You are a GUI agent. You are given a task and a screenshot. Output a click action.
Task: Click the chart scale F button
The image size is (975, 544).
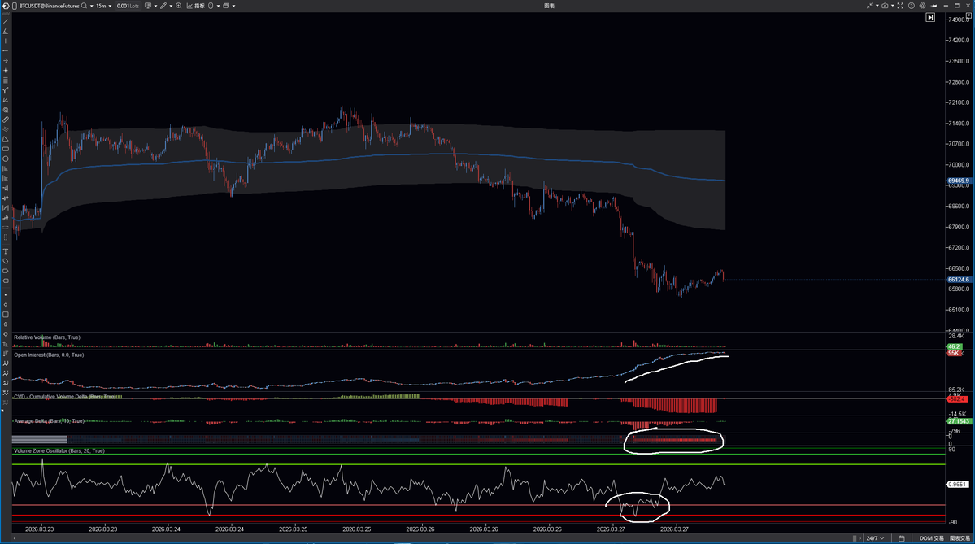pos(968,17)
